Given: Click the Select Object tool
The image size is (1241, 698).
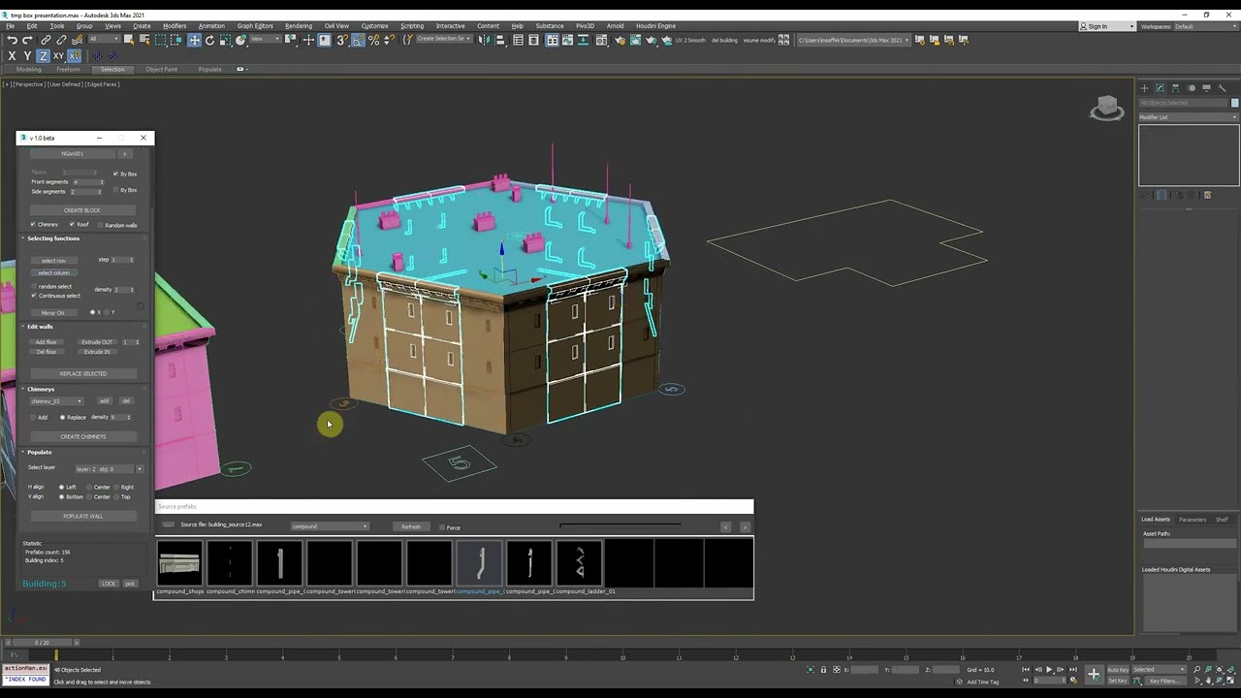Looking at the screenshot, I should pyautogui.click(x=130, y=40).
